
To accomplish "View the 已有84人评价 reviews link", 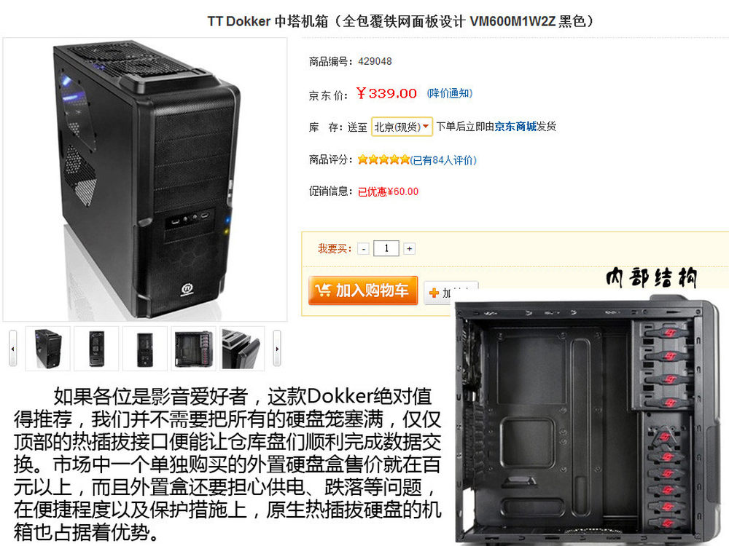I will point(443,160).
